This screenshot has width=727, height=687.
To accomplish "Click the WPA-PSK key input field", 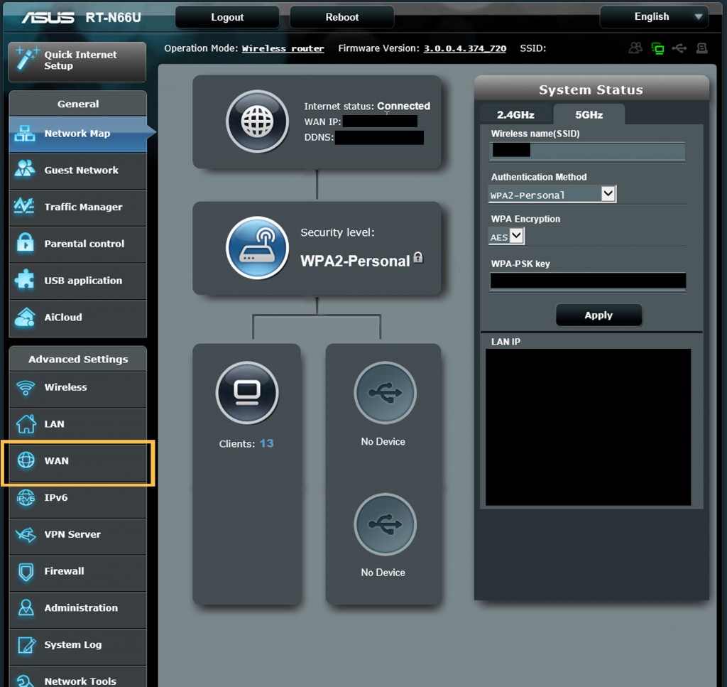I will pyautogui.click(x=587, y=281).
